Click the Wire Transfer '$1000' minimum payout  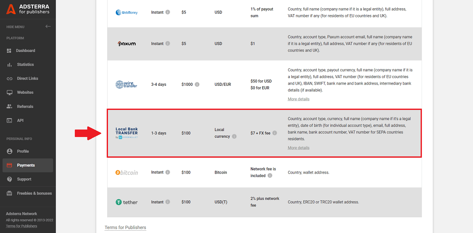tap(187, 85)
